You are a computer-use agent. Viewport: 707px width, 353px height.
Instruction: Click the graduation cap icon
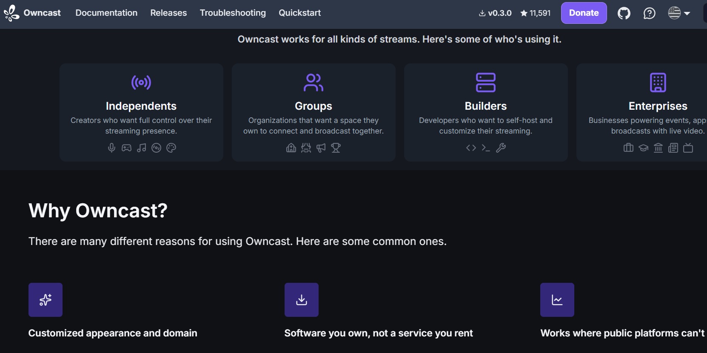[x=643, y=148]
